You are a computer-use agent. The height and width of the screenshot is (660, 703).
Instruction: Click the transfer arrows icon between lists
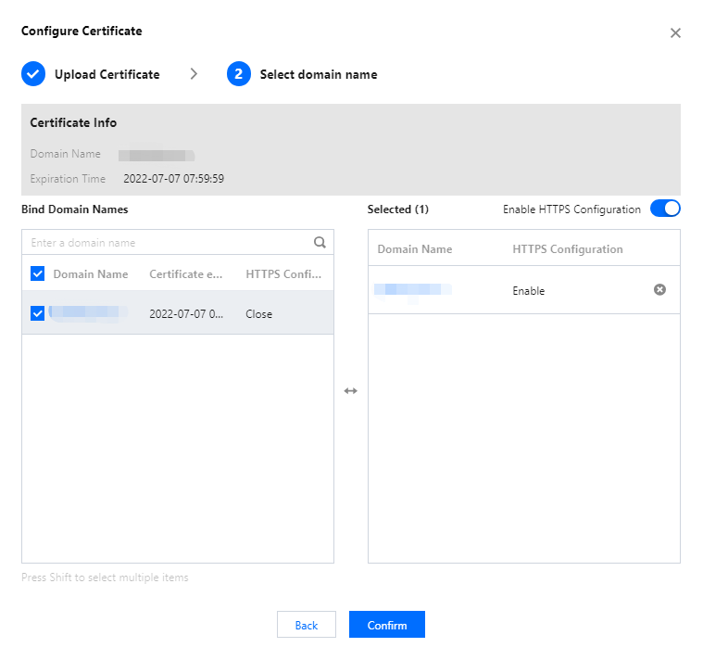[x=350, y=391]
